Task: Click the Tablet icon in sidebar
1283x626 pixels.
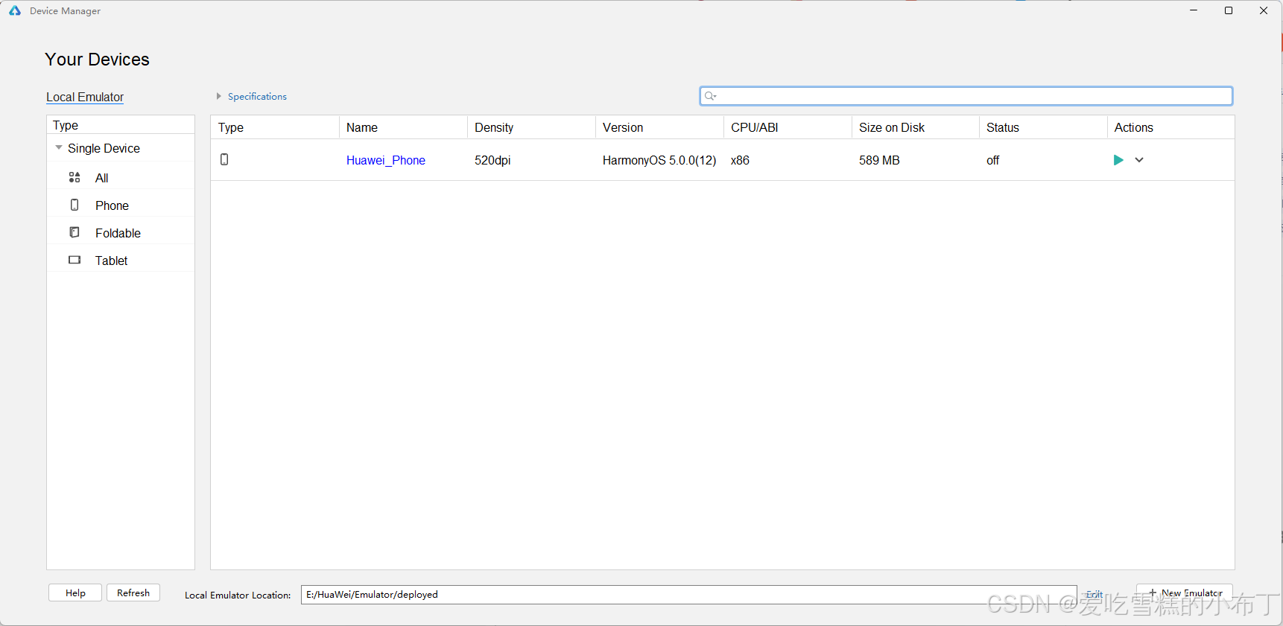Action: [x=75, y=260]
